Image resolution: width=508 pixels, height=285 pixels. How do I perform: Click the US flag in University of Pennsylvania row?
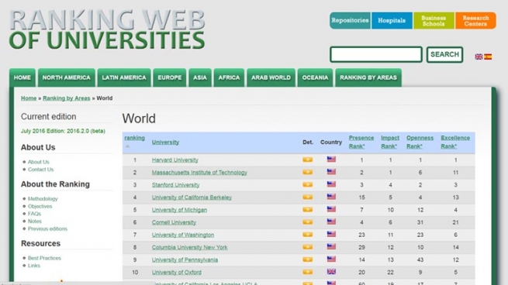(331, 259)
